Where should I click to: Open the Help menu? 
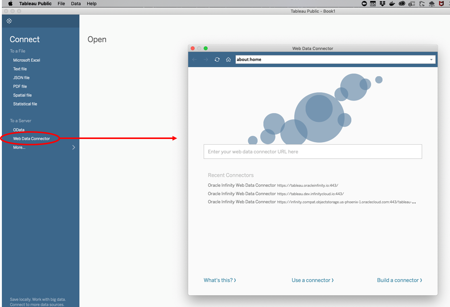click(91, 3)
